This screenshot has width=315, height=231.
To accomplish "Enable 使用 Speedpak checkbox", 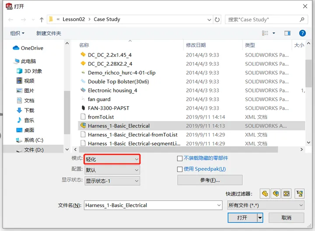I will tap(180, 169).
